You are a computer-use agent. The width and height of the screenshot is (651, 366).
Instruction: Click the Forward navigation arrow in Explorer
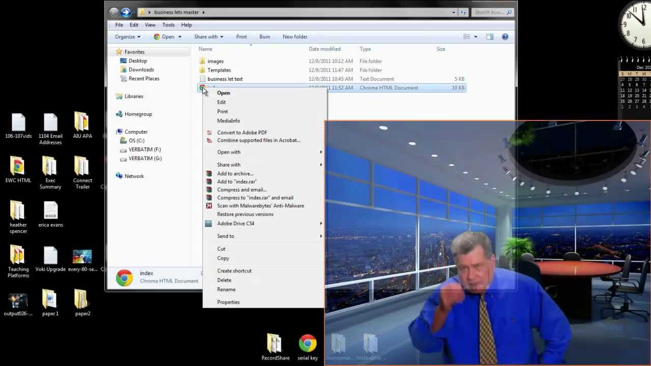(126, 12)
